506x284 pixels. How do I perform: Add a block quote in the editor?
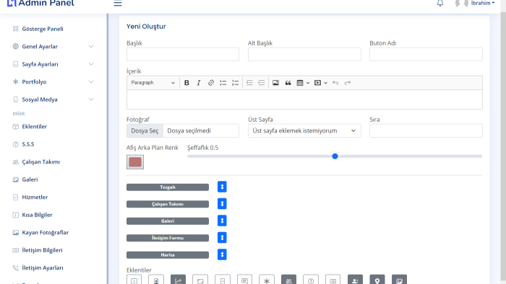coord(288,83)
